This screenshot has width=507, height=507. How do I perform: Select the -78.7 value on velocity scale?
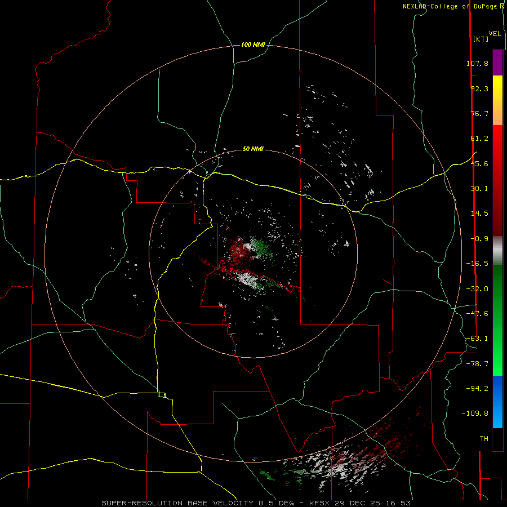(x=477, y=364)
